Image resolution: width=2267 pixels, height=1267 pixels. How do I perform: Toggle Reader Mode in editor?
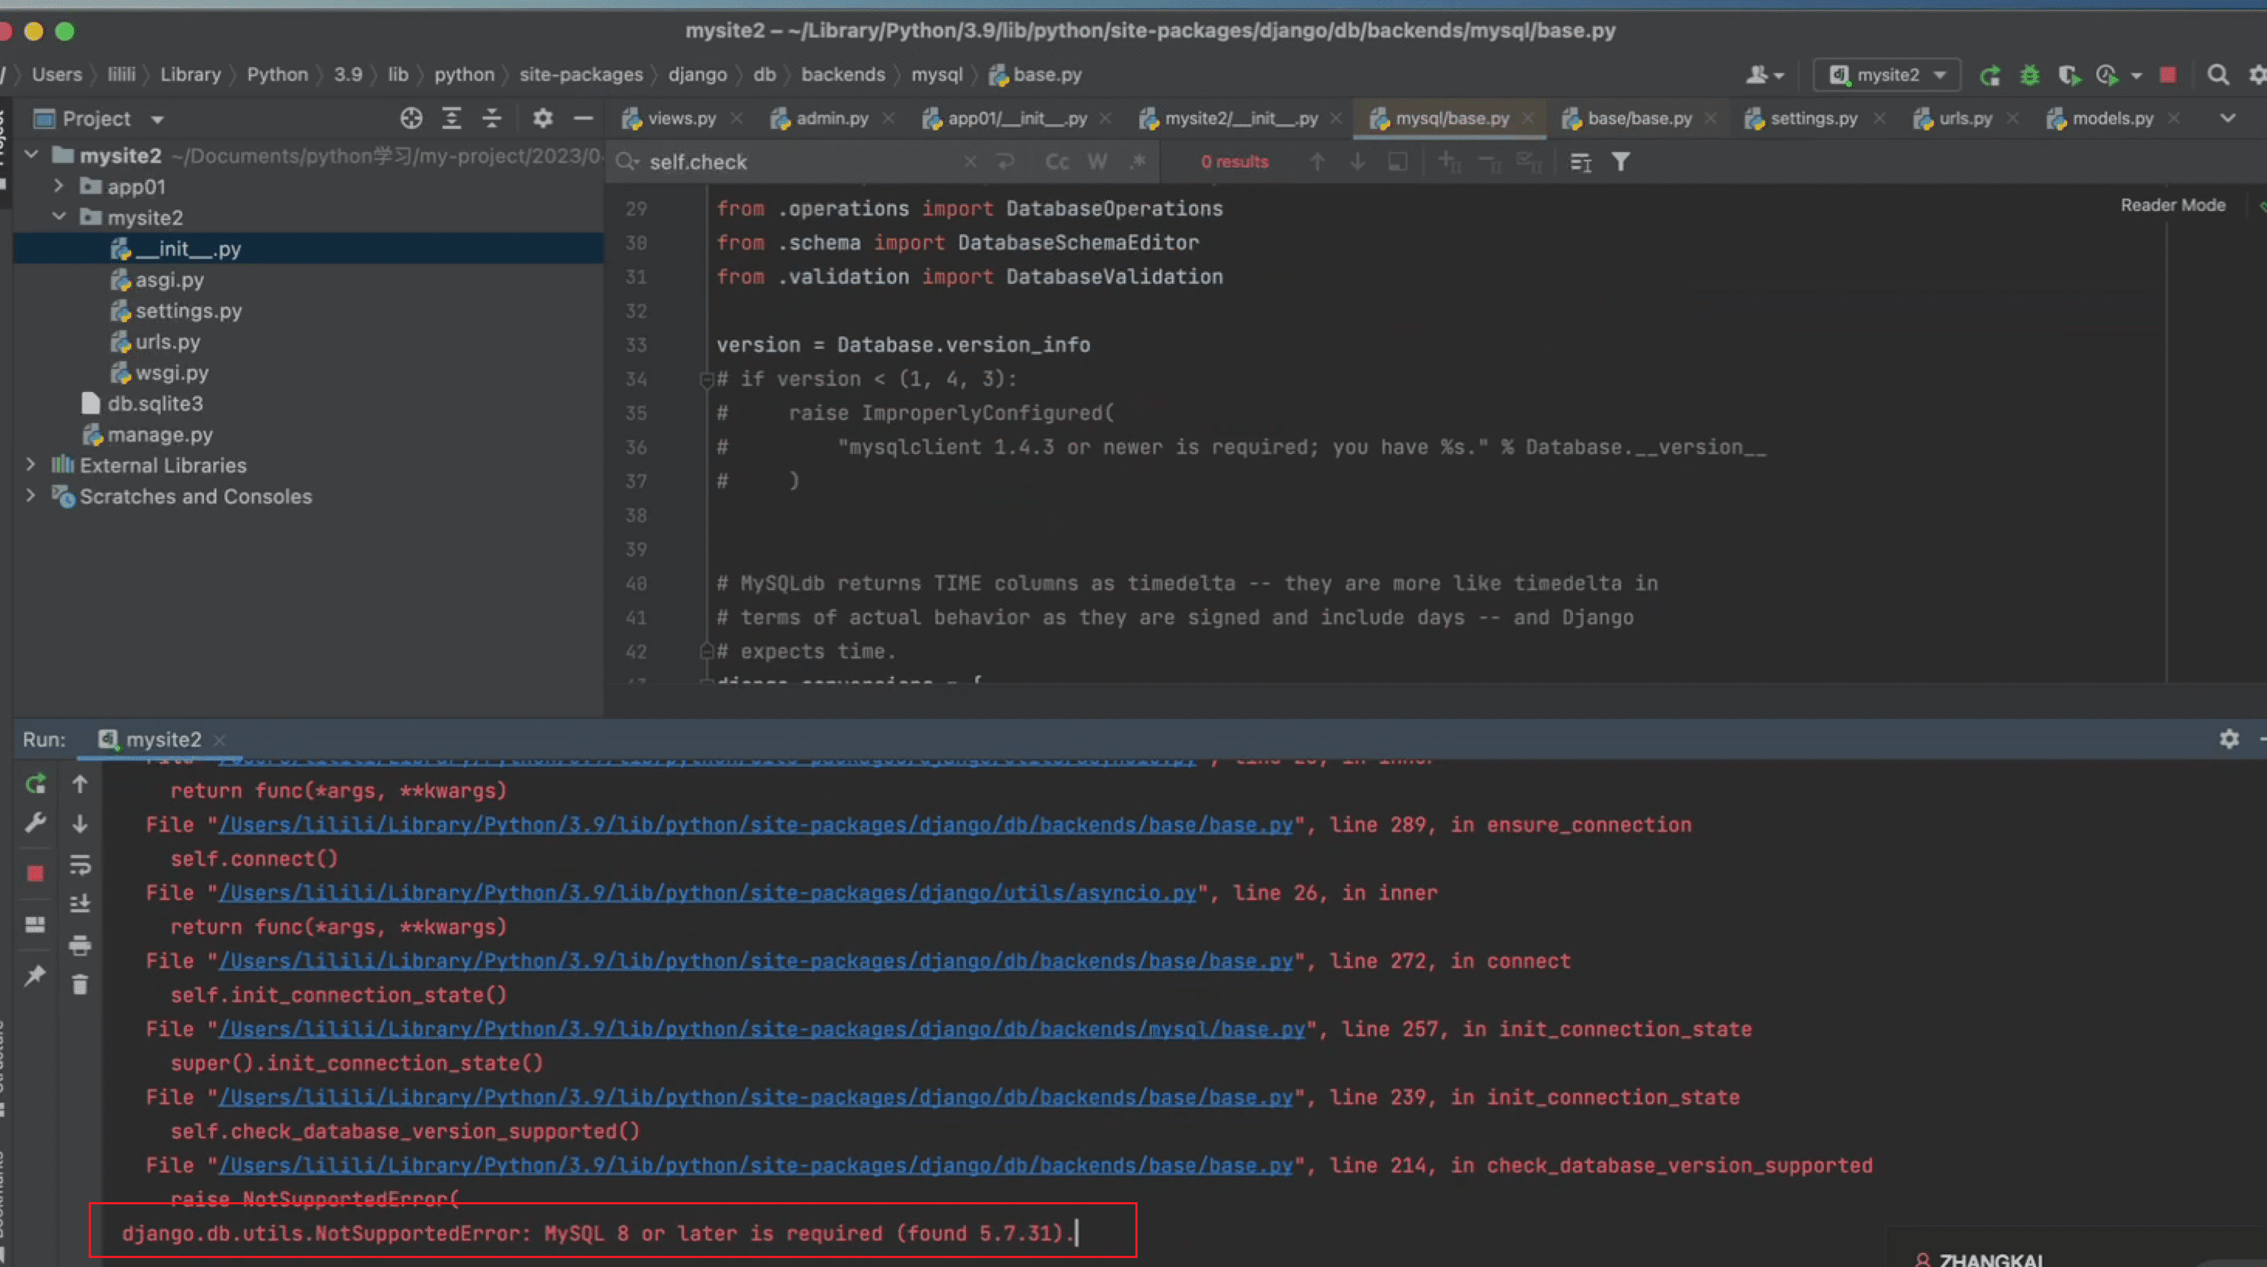2173,205
